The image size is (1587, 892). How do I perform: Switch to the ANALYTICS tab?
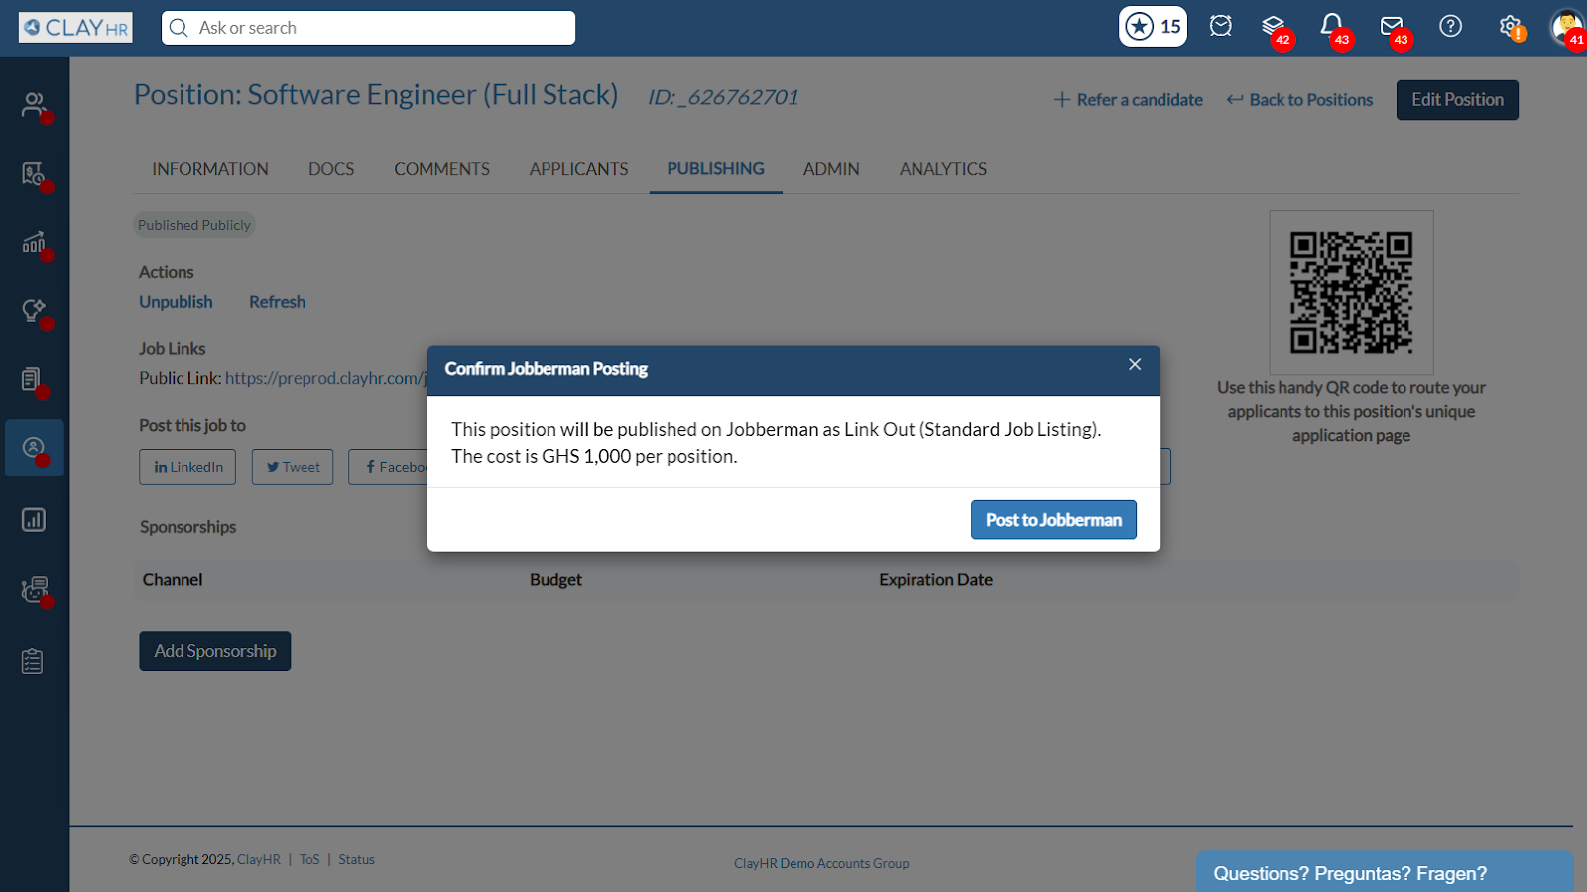pos(942,169)
